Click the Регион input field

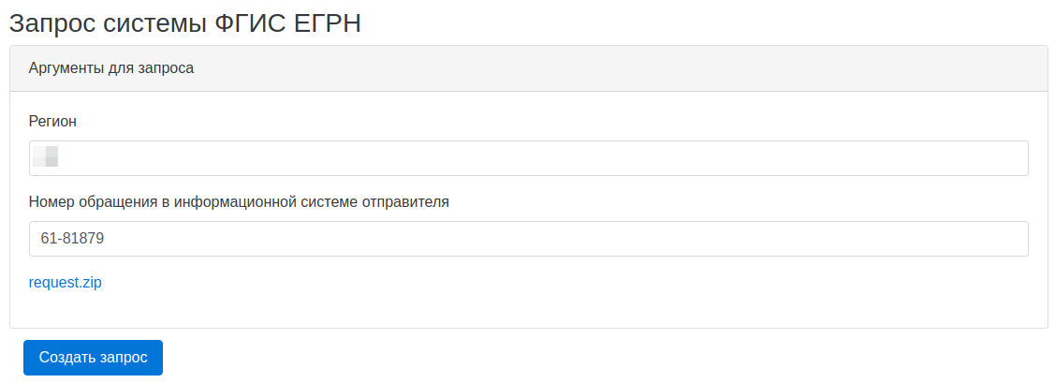(528, 158)
